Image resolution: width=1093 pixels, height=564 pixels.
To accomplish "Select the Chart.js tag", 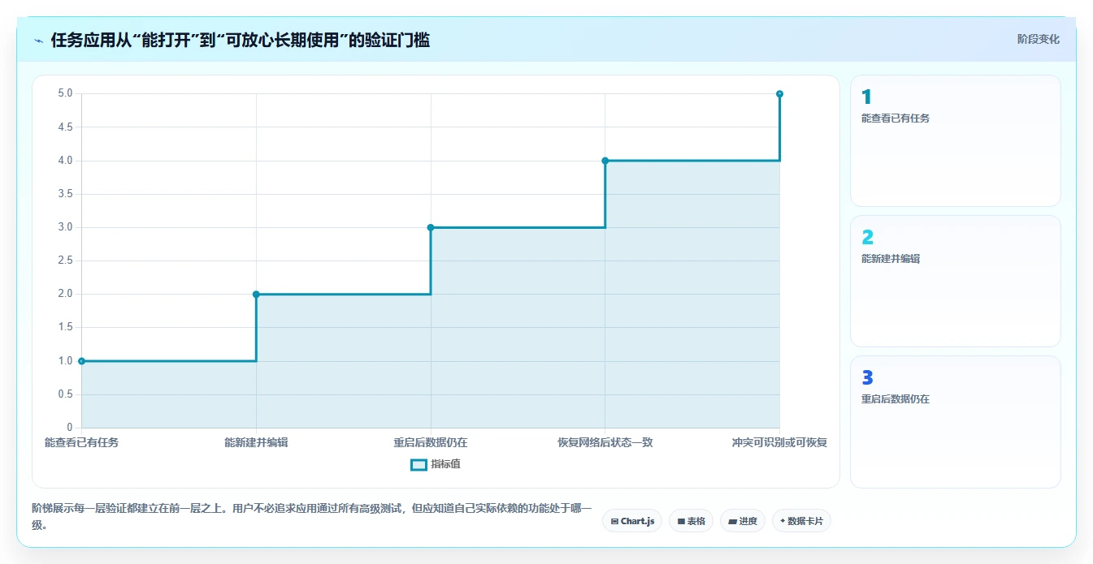I will 632,521.
